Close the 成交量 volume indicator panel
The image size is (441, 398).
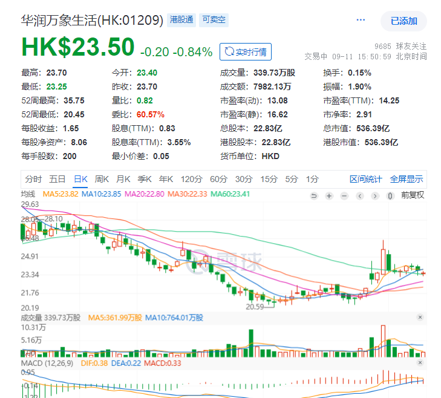[420, 318]
